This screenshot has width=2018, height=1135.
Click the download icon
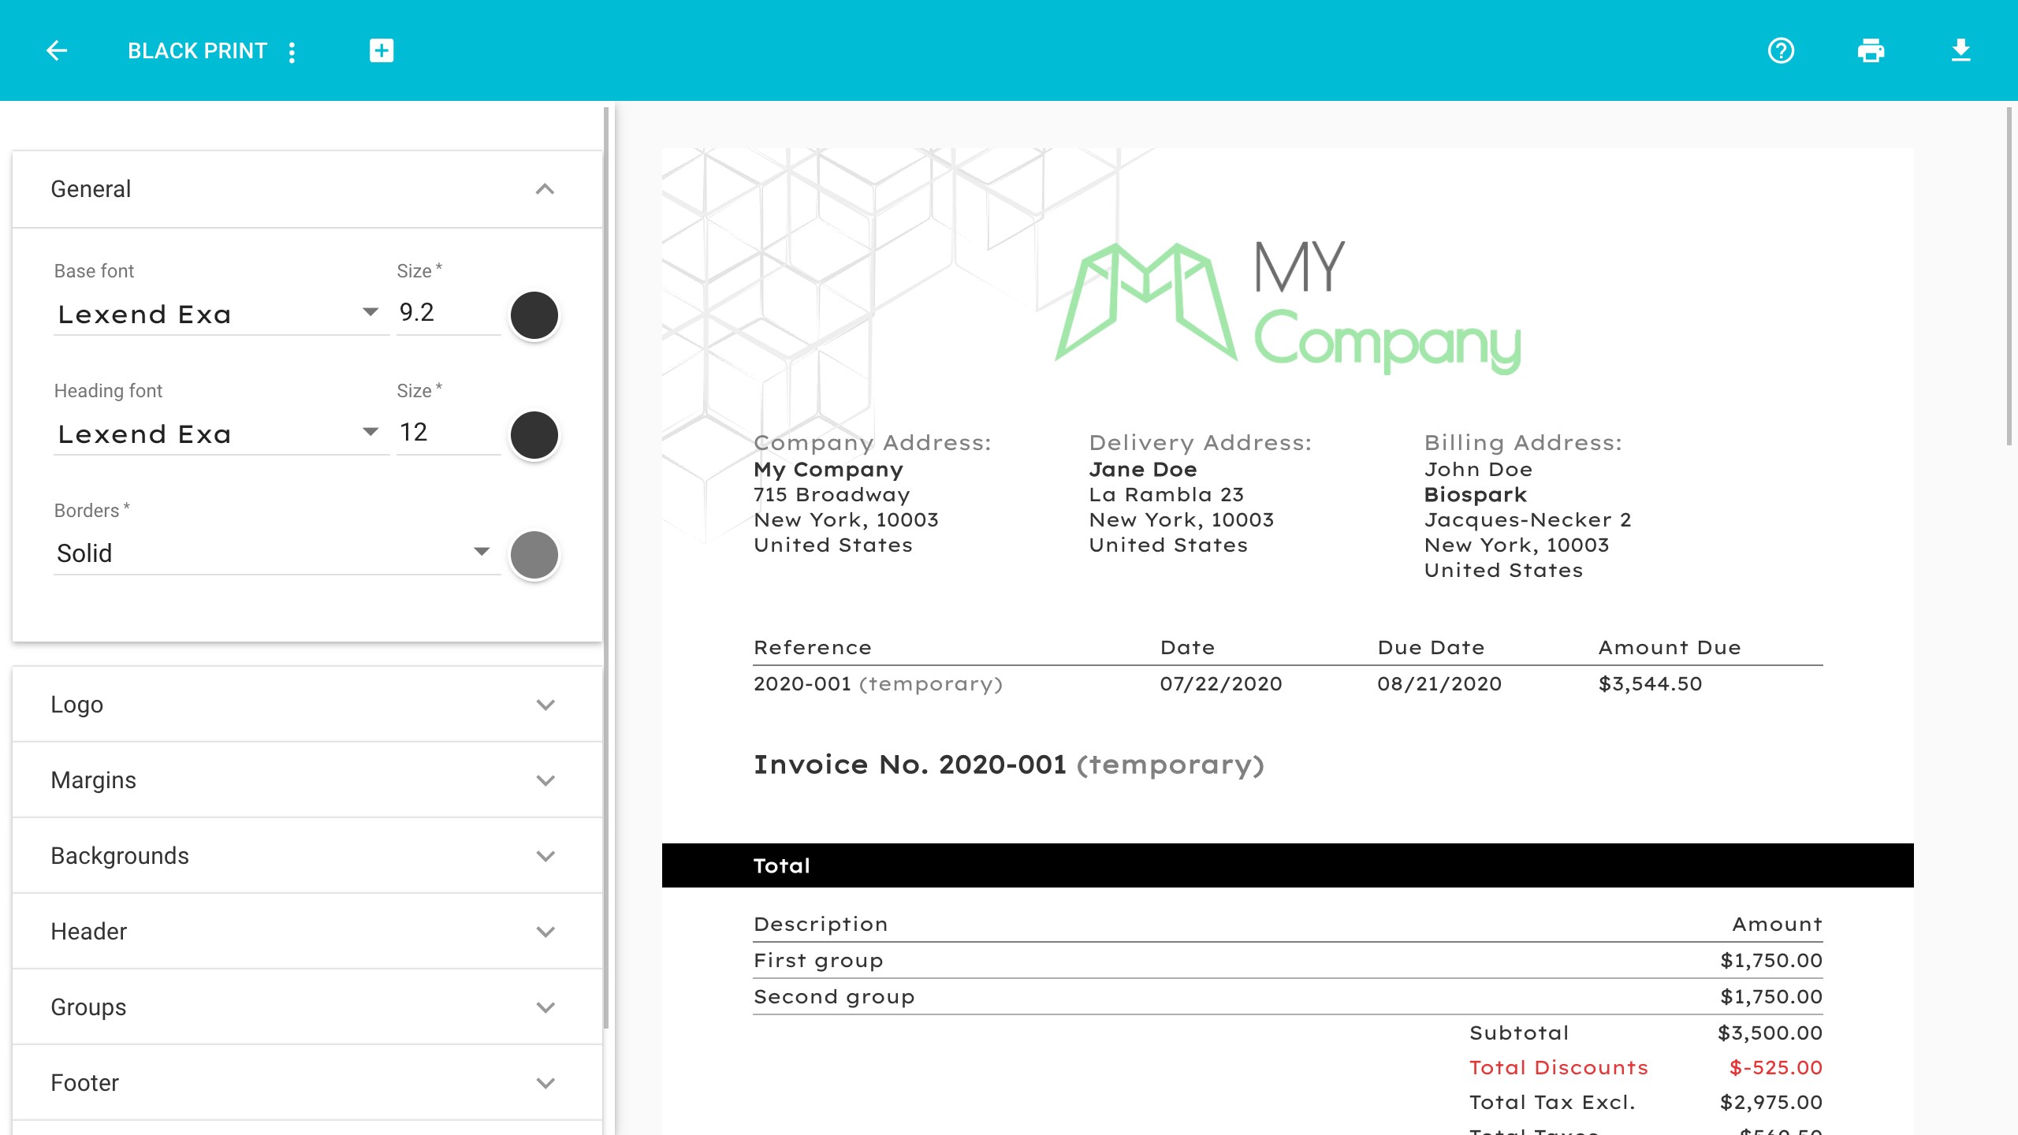(1960, 51)
